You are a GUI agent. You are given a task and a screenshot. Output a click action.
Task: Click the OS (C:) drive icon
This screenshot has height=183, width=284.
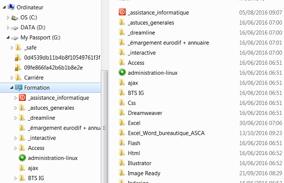15,17
